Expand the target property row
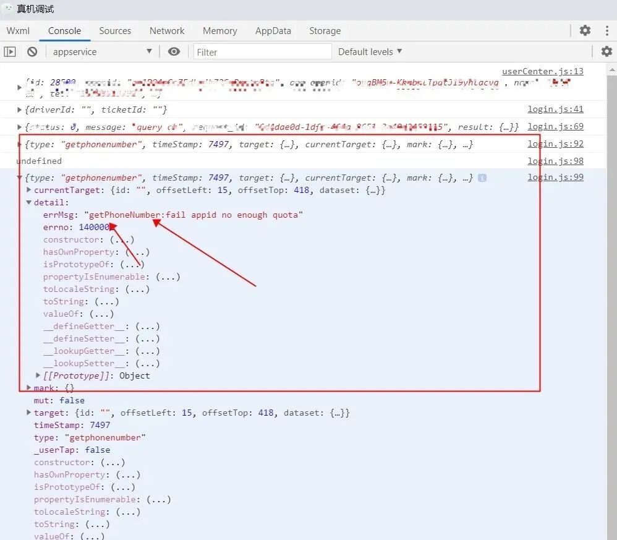 (28, 413)
